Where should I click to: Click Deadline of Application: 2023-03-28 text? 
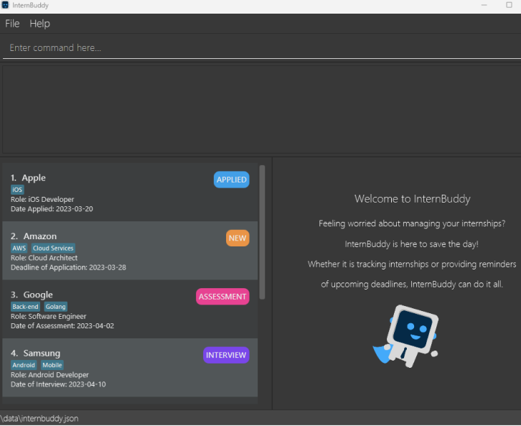pyautogui.click(x=68, y=268)
